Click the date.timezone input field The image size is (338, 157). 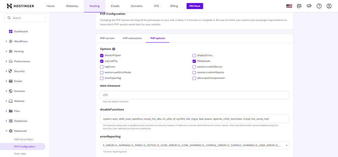tap(194, 95)
